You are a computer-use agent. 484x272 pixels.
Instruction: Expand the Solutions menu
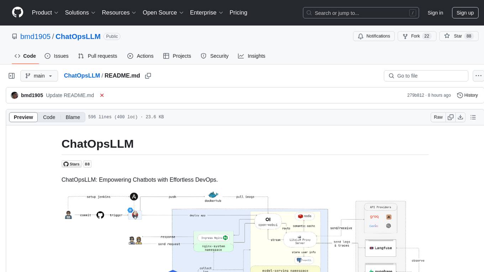[80, 12]
